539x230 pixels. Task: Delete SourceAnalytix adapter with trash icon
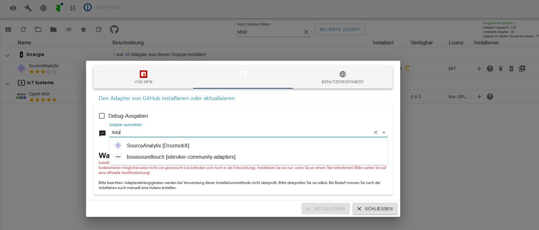point(511,69)
